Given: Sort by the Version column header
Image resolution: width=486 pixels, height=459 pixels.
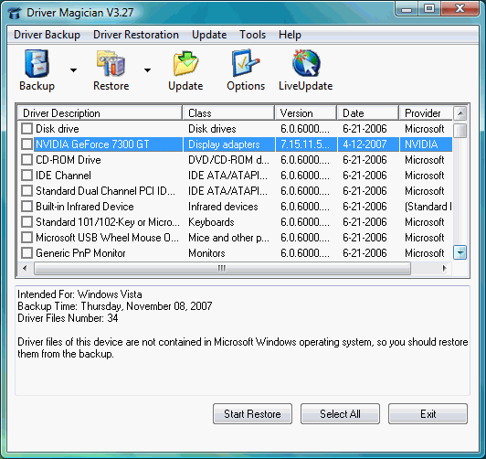Looking at the screenshot, I should (x=306, y=113).
